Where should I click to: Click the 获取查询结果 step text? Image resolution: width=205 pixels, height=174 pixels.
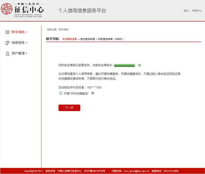pos(105,39)
